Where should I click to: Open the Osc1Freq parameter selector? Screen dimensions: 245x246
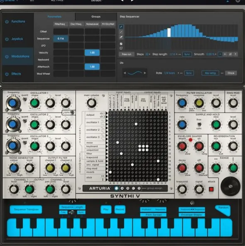coord(76,24)
